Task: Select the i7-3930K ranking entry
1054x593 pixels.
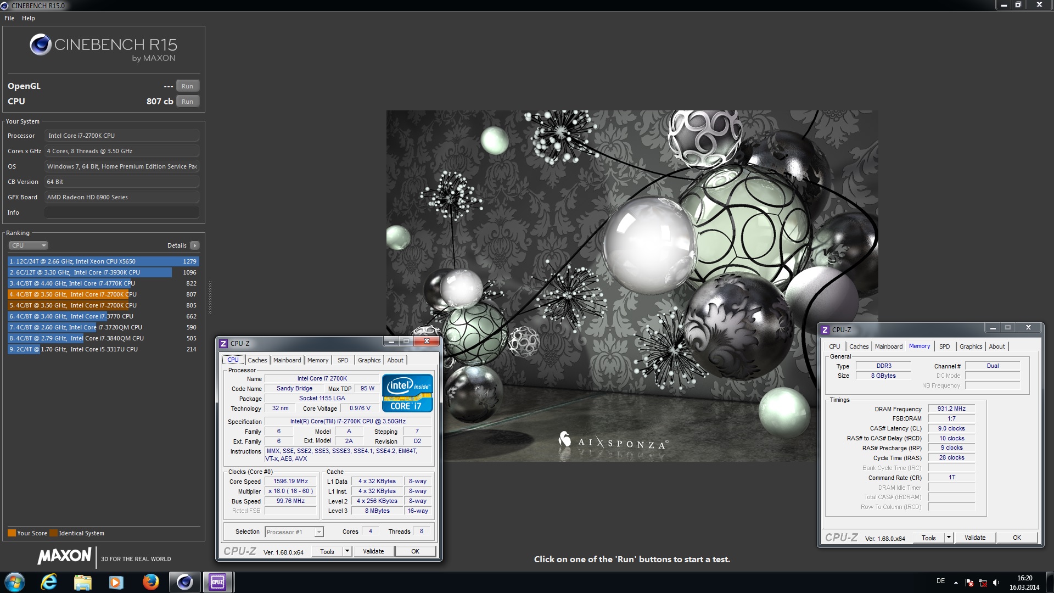Action: [x=103, y=272]
